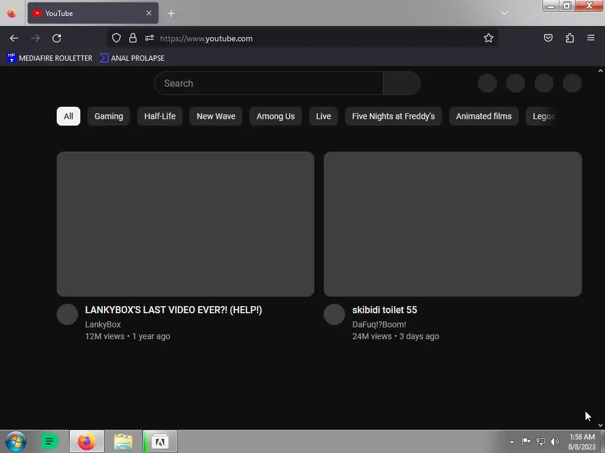This screenshot has height=453, width=605.
Task: Select the Among Us filter chip
Action: (x=275, y=116)
